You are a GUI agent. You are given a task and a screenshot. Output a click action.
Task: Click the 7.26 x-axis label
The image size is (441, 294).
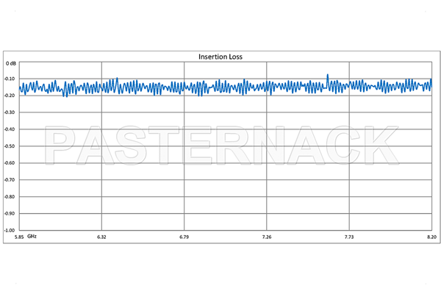267,237
